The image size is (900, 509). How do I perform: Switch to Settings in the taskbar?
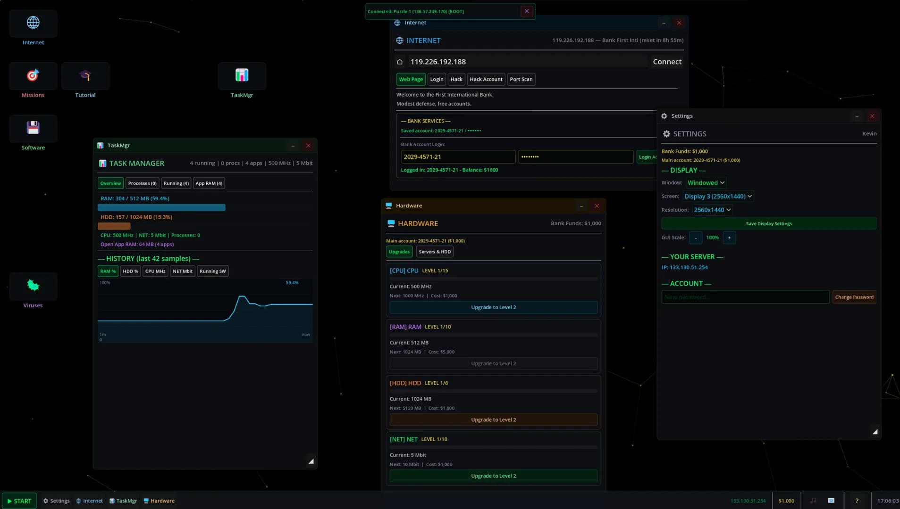pos(56,501)
